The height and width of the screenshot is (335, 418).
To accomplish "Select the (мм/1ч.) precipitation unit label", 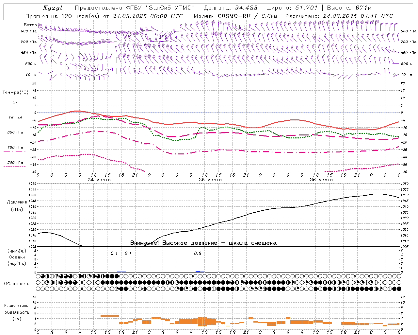I will [x=17, y=263].
